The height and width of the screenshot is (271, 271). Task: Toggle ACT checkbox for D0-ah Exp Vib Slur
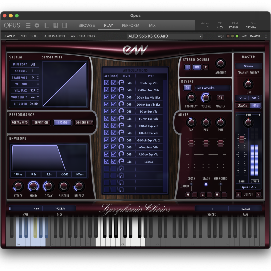[107, 97]
